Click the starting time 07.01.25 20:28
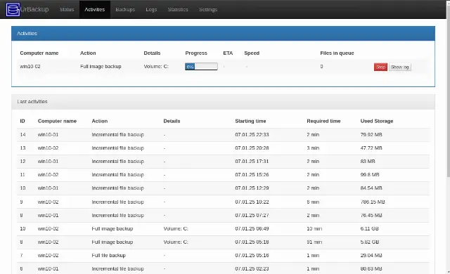The image size is (450, 274). pos(252,148)
